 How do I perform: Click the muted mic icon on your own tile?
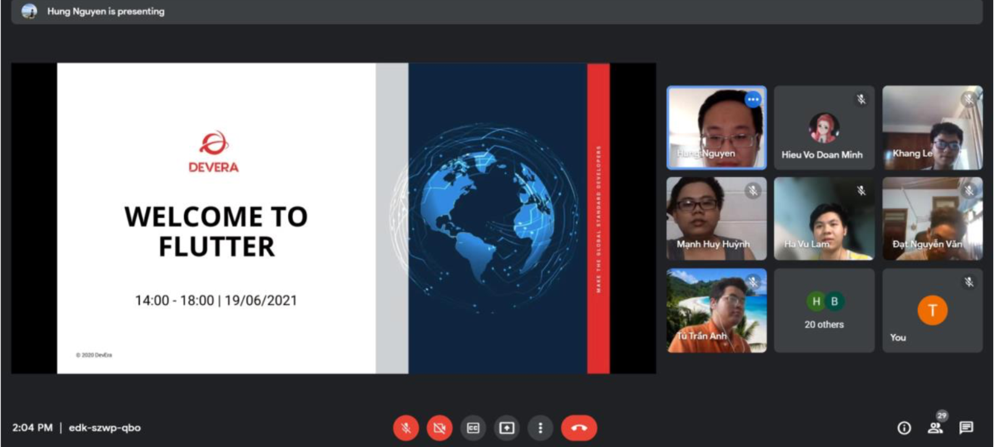[x=969, y=282]
